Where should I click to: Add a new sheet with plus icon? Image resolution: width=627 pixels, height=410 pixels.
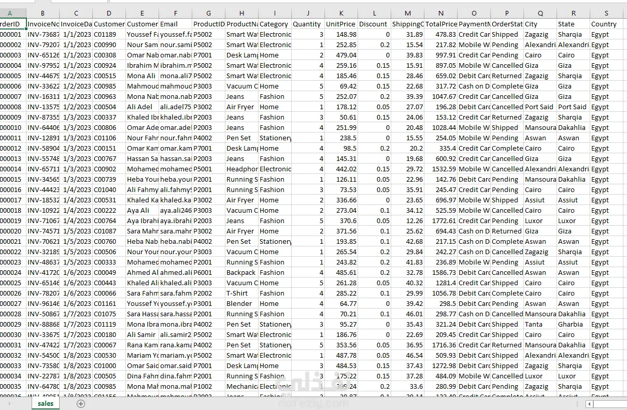[x=81, y=404]
